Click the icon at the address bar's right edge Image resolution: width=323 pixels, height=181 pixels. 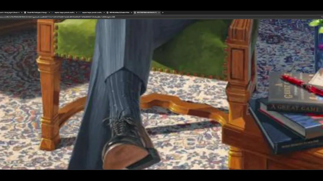(322, 17)
